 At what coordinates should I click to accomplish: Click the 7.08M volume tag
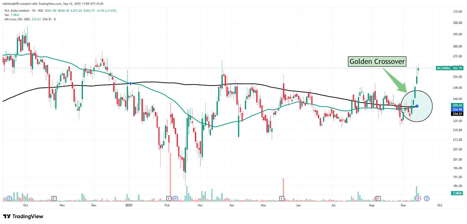[x=457, y=193]
